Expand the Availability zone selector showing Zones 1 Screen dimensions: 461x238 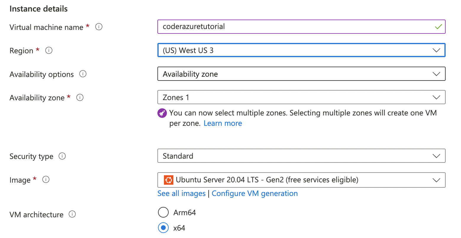click(436, 97)
